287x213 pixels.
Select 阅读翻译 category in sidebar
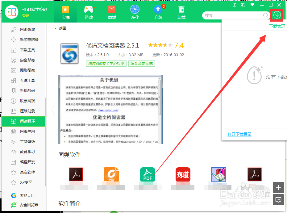23,121
